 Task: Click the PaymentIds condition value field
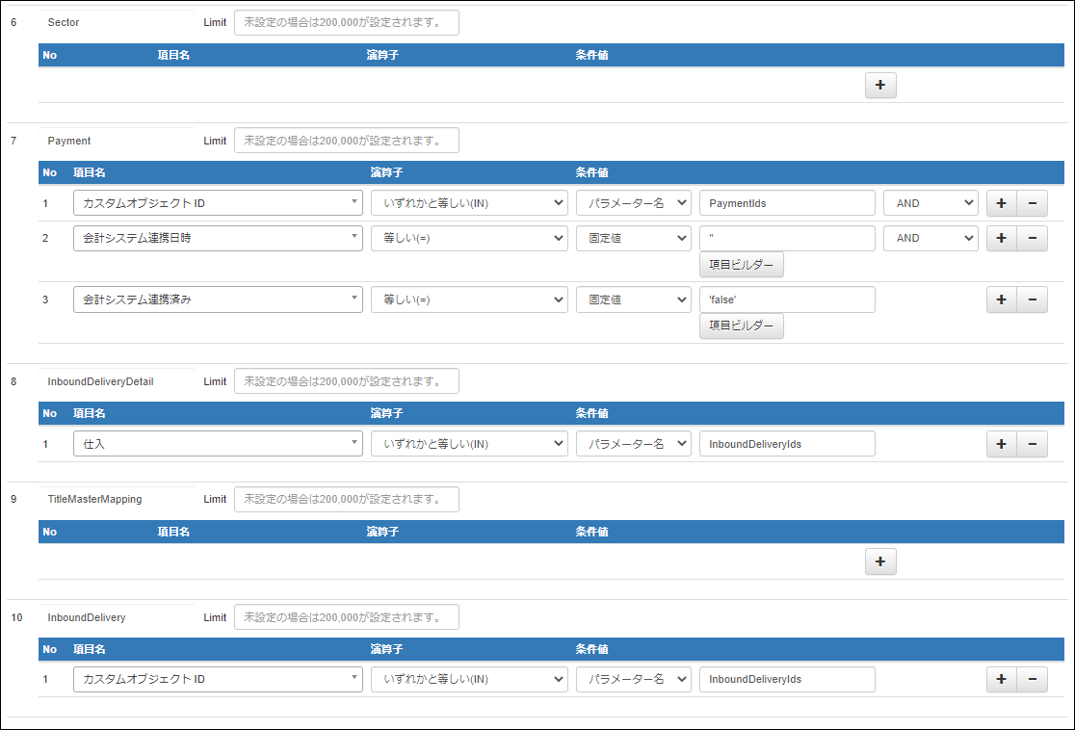click(787, 202)
